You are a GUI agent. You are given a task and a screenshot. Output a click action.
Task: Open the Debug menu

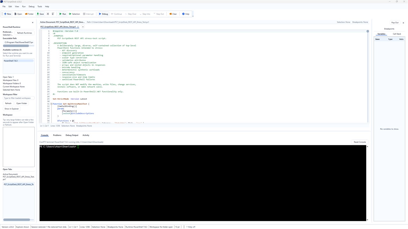pos(31,6)
